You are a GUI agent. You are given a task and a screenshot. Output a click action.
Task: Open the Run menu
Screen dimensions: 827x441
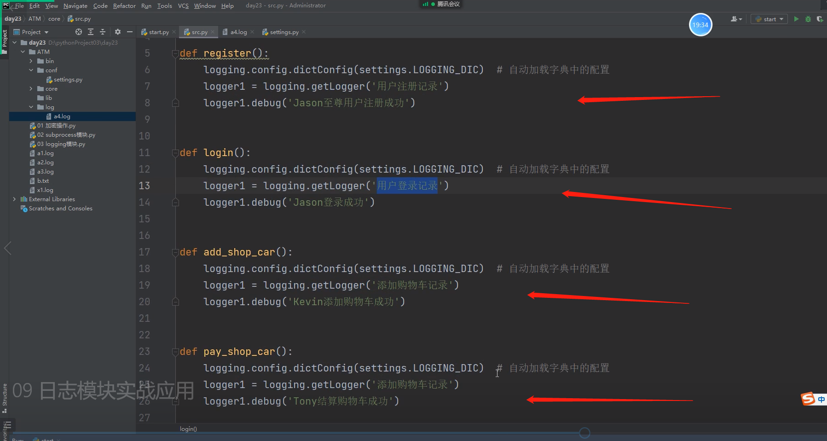coord(146,6)
